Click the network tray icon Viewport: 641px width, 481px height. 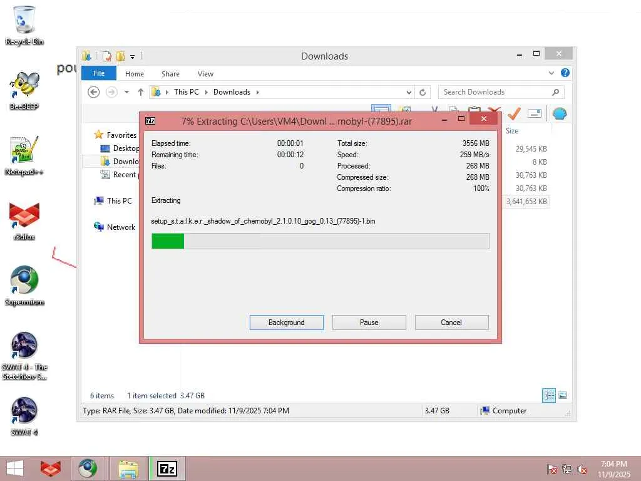click(567, 469)
